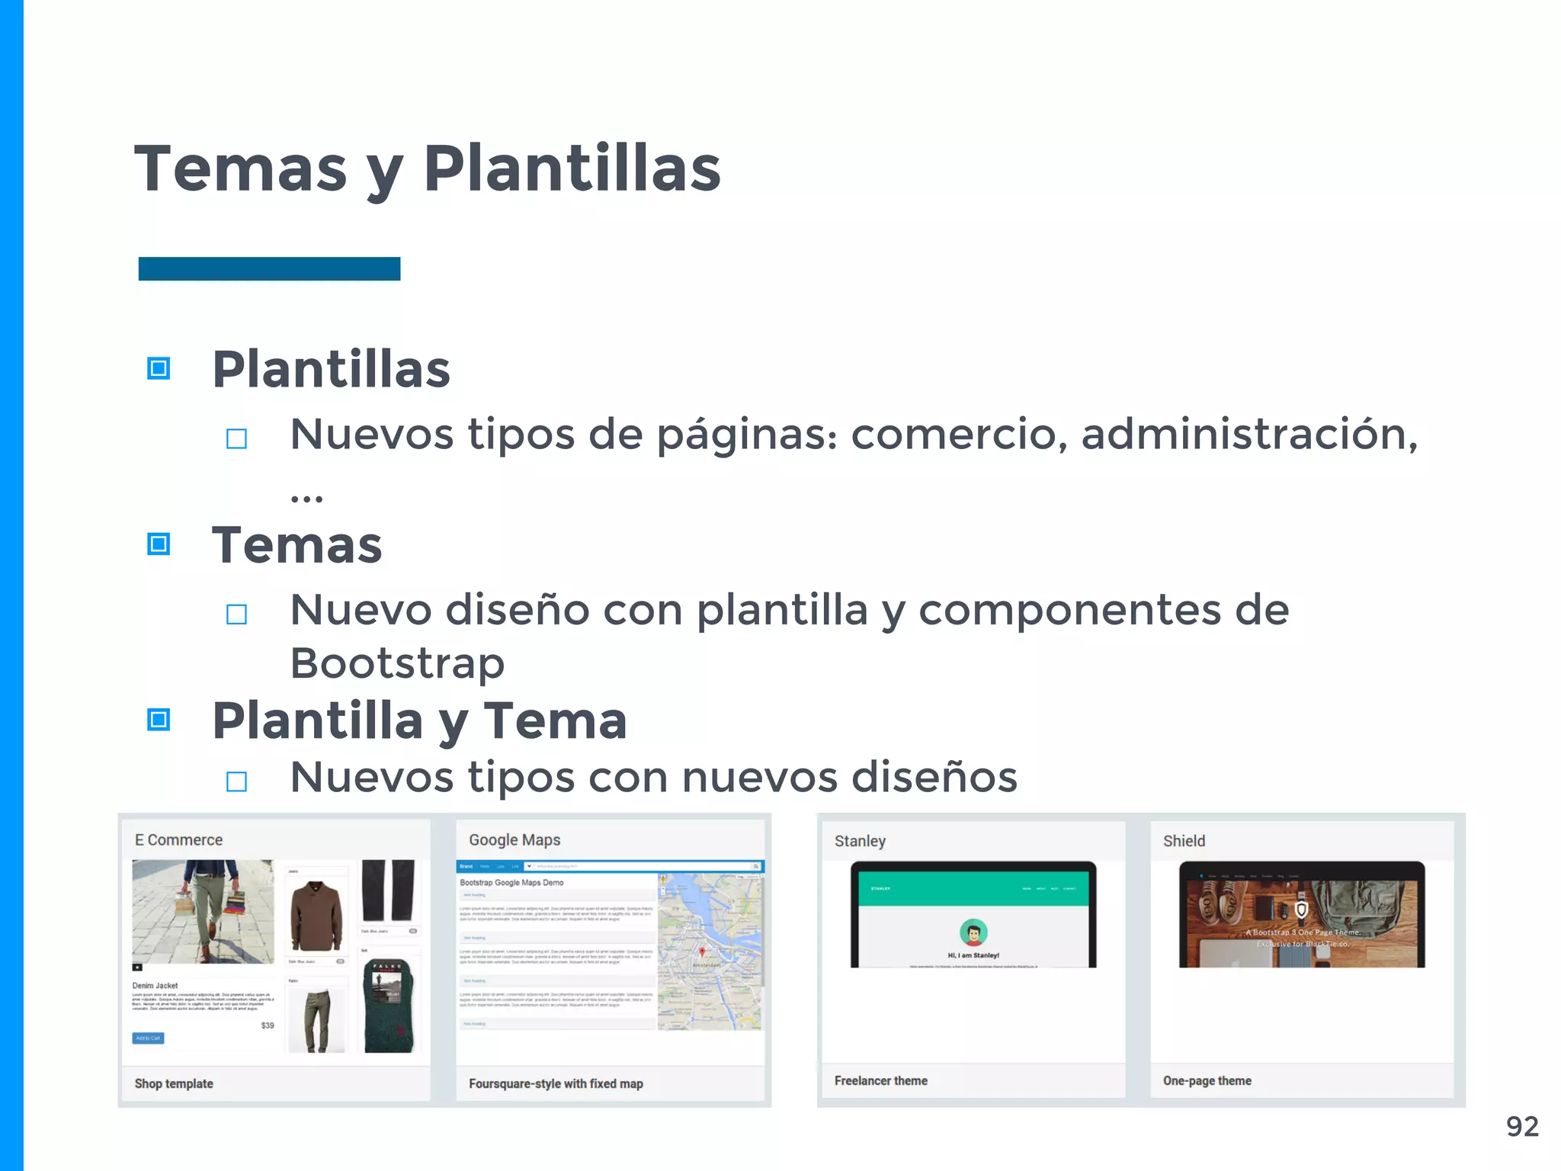This screenshot has width=1561, height=1171.
Task: Click the 'Temas y Plantillas' slide title
Action: (428, 169)
